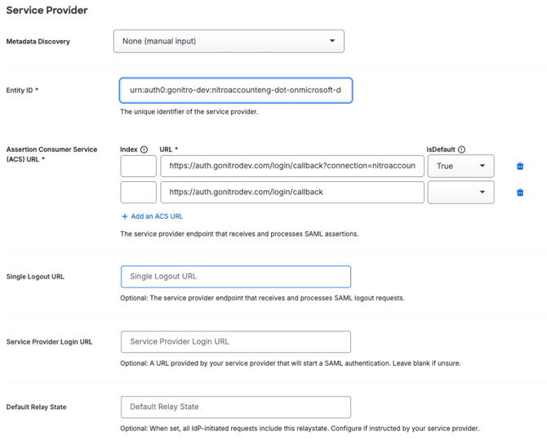This screenshot has height=445, width=547.
Task: Click the Metadata Discovery label
Action: [x=38, y=42]
